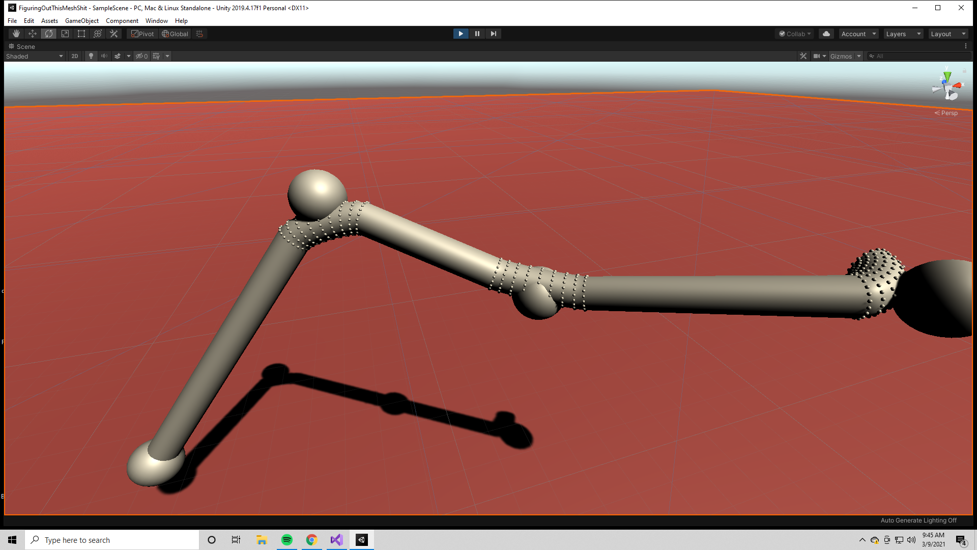The width and height of the screenshot is (977, 550).
Task: Toggle scene lighting
Action: click(x=91, y=56)
